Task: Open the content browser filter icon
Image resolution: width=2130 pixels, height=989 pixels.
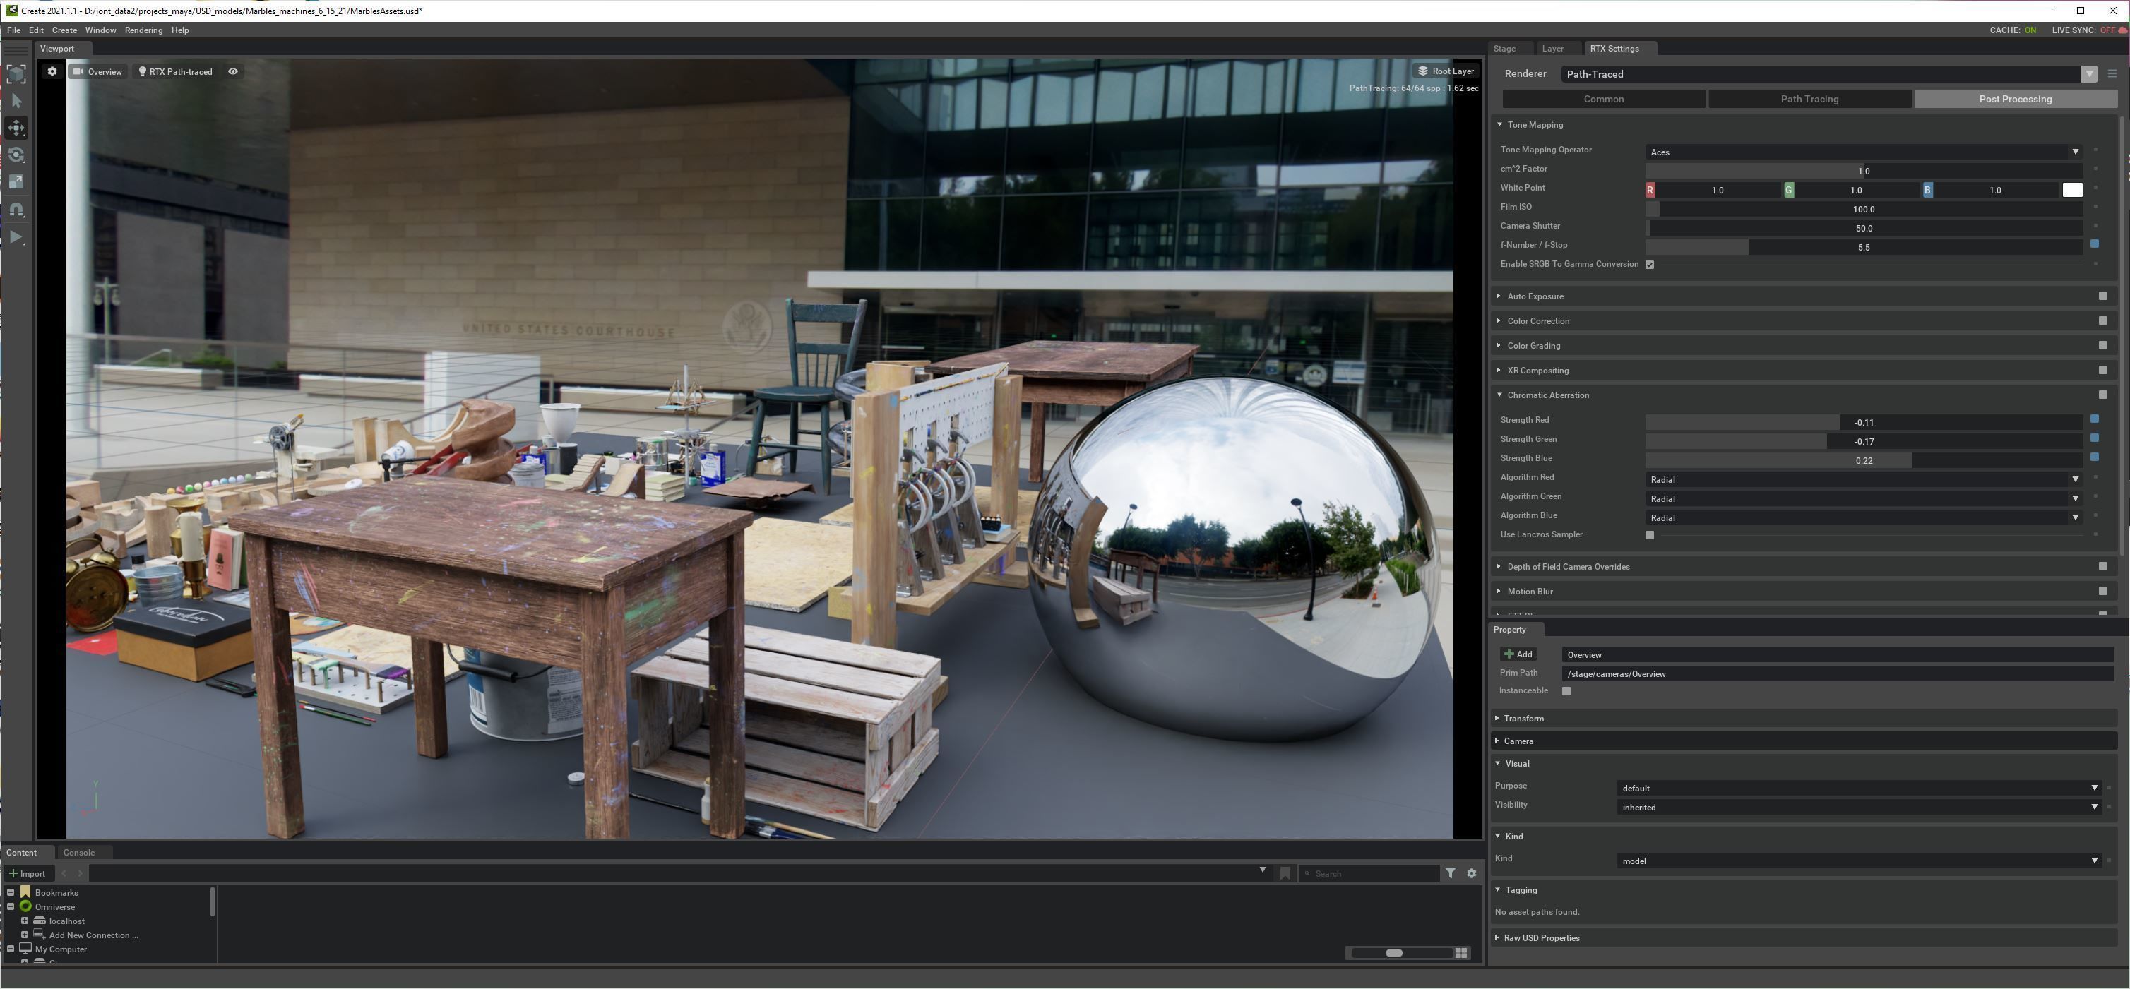Action: click(1451, 873)
